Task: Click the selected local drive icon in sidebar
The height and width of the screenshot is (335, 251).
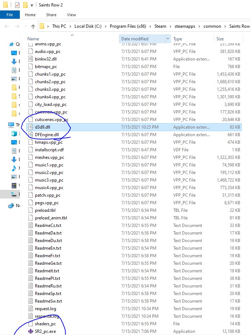Action: click(x=14, y=194)
